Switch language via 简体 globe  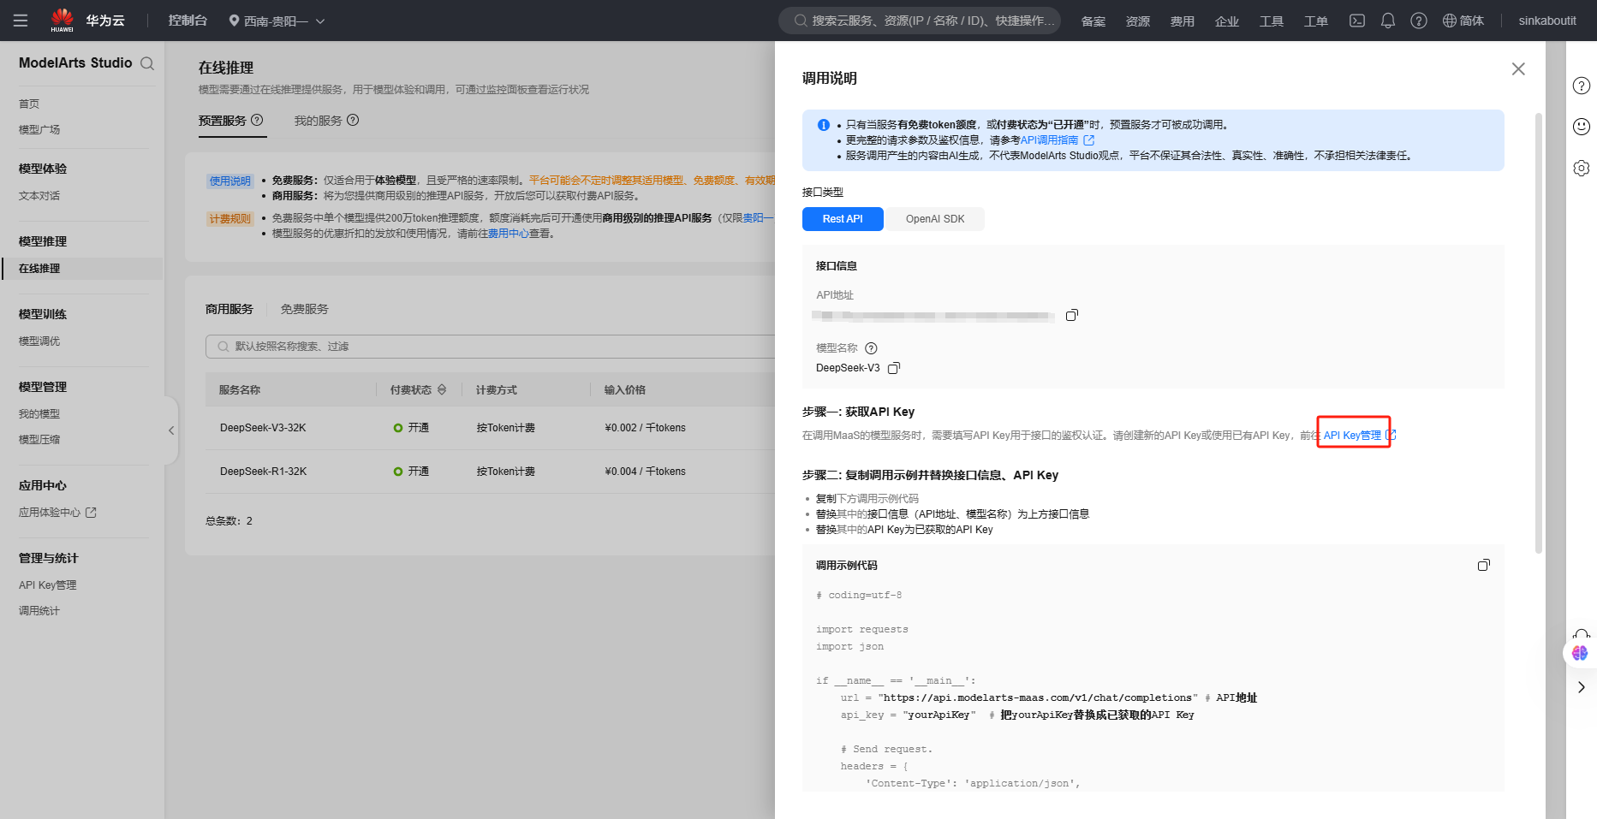[x=1463, y=21]
